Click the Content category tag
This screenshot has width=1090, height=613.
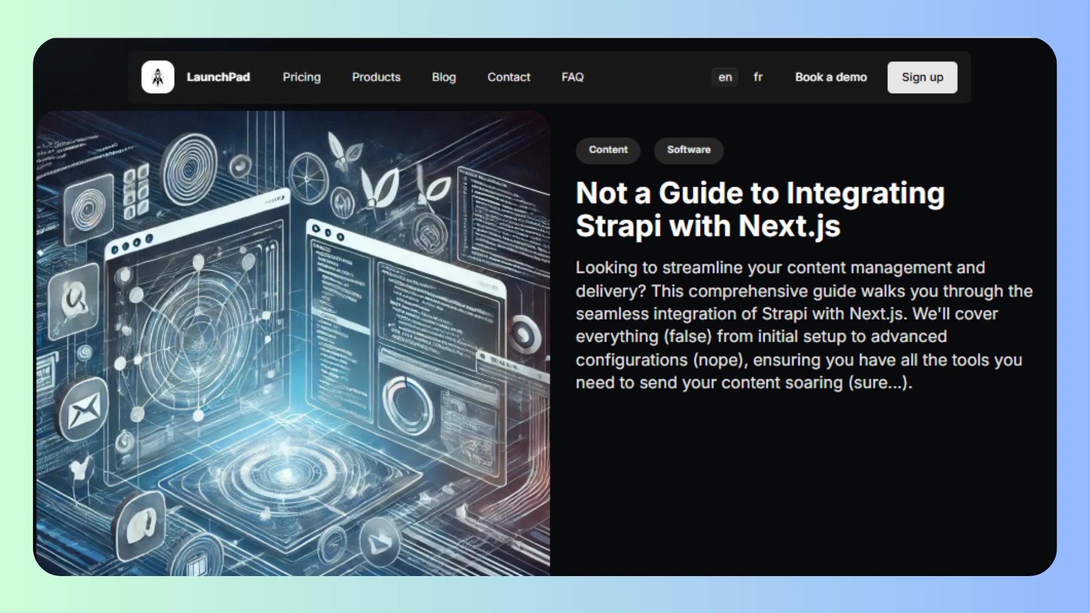pyautogui.click(x=608, y=150)
